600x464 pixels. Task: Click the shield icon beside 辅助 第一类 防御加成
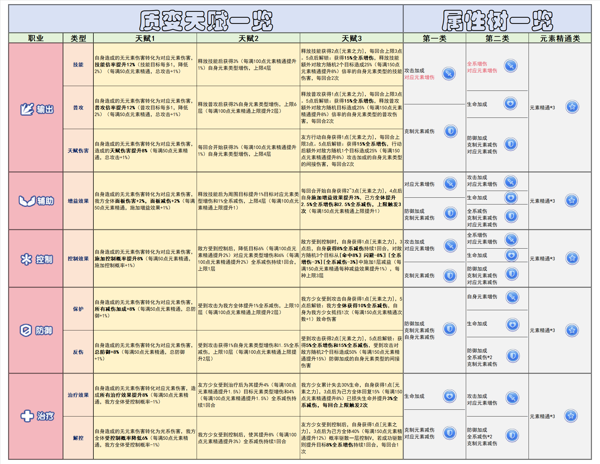point(450,213)
